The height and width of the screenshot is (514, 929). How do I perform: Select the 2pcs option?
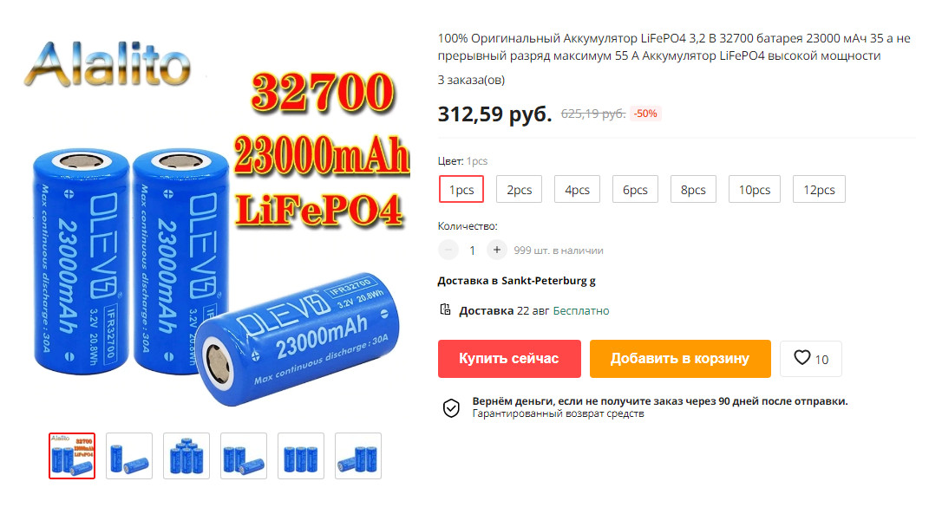pyautogui.click(x=519, y=190)
